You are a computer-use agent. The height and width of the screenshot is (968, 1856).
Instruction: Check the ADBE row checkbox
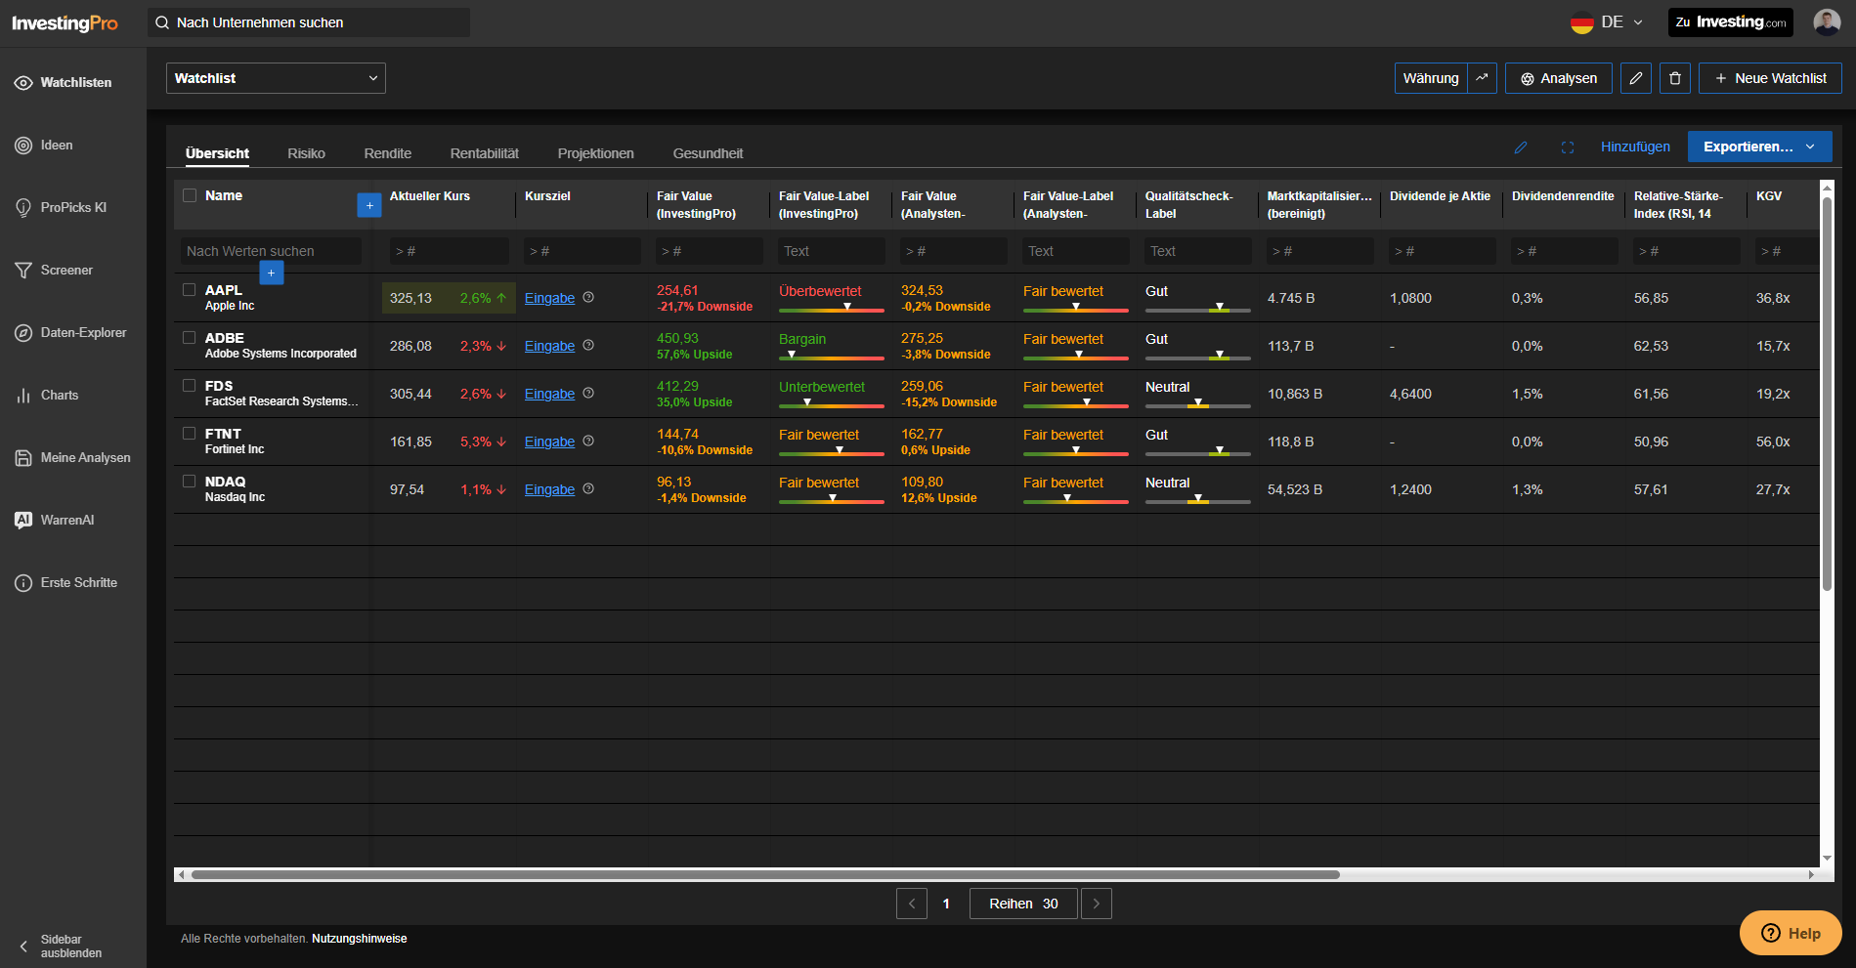pyautogui.click(x=190, y=337)
